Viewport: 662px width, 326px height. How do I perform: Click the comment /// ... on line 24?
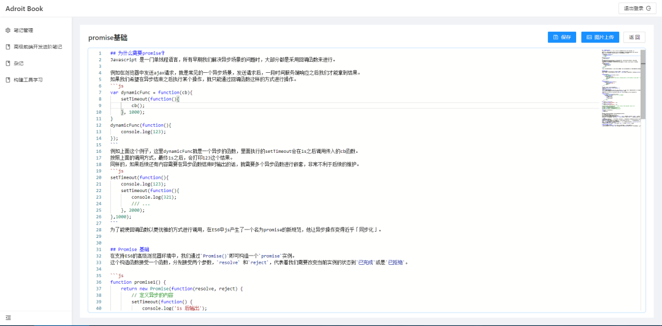(x=140, y=204)
